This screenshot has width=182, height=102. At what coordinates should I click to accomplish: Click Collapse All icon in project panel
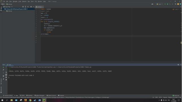point(28,7)
